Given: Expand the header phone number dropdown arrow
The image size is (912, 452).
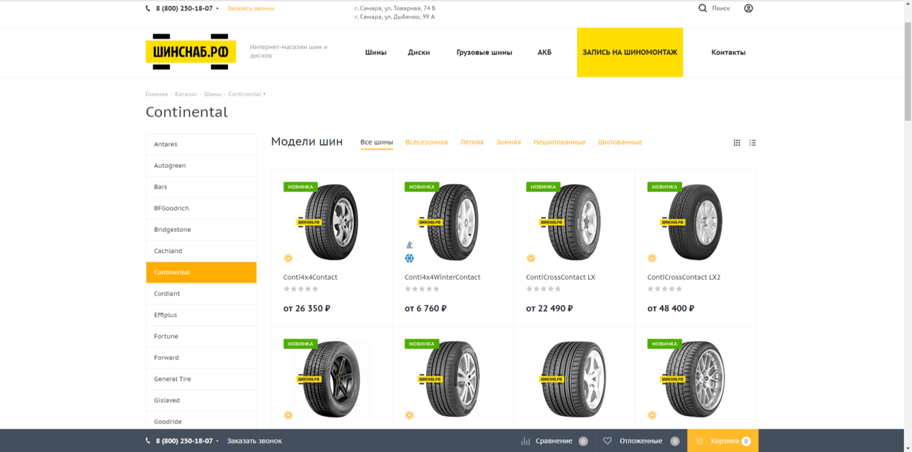Looking at the screenshot, I should tap(218, 9).
